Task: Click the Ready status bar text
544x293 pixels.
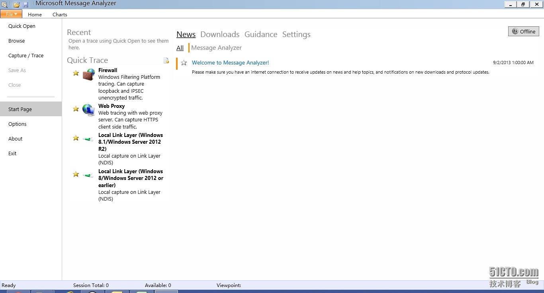Action: (9, 285)
